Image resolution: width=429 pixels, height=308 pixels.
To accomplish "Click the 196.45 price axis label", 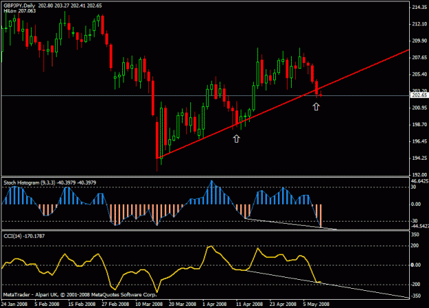I will [x=419, y=141].
